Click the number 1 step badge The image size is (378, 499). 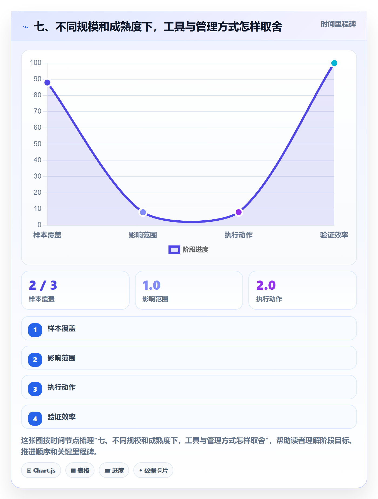[35, 330]
